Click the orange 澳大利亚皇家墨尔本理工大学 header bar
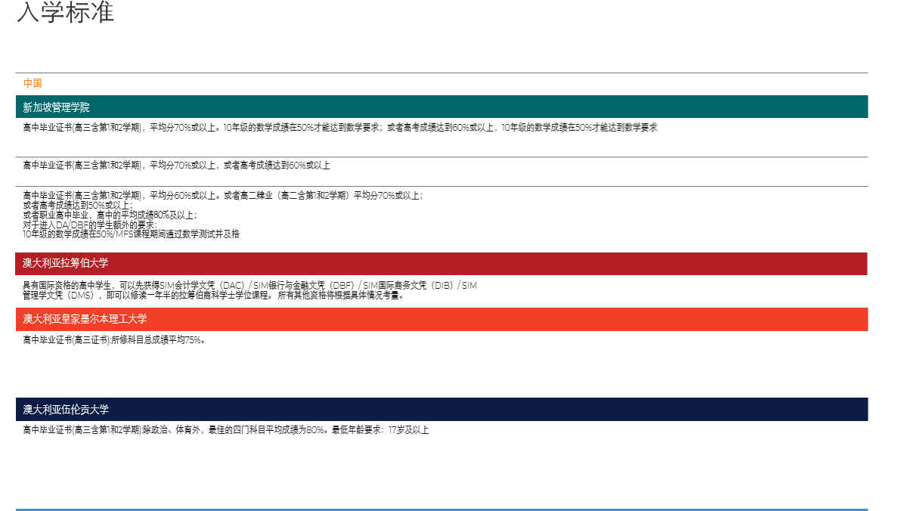901x511 pixels. pos(441,319)
